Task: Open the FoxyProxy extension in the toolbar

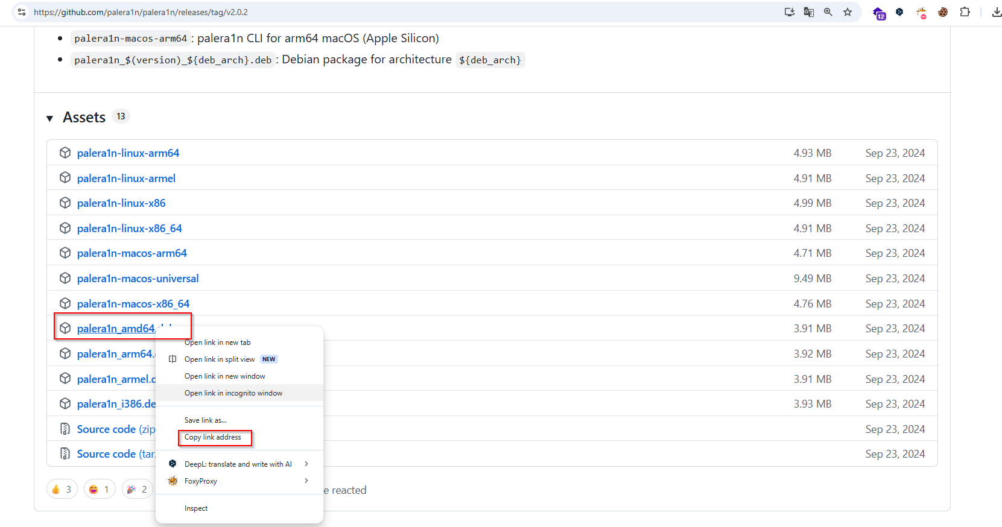Action: click(921, 13)
